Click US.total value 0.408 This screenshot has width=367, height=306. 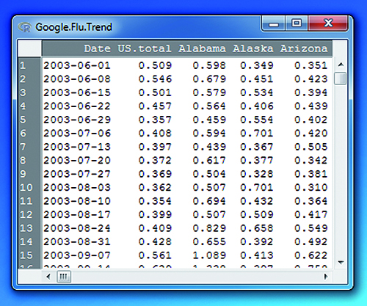pos(155,133)
